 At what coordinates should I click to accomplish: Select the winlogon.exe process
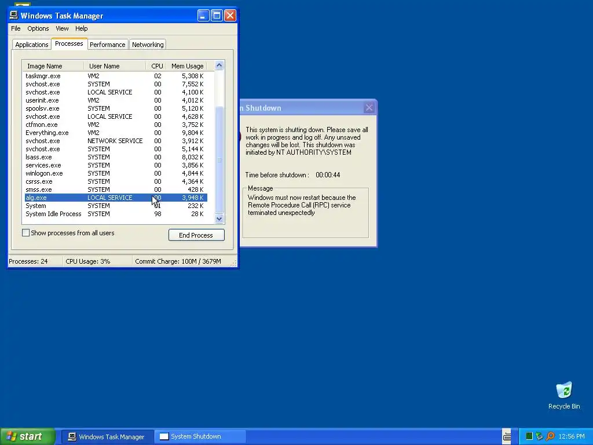[116, 173]
